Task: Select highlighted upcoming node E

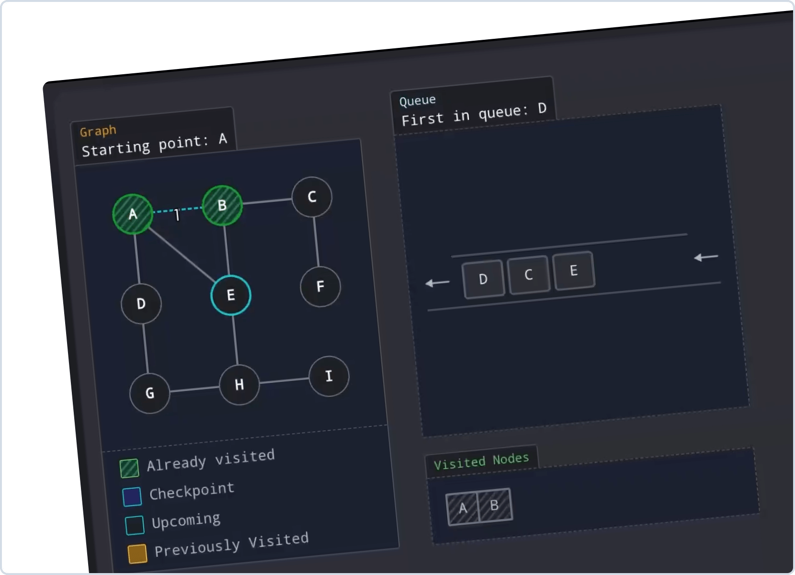Action: (231, 295)
